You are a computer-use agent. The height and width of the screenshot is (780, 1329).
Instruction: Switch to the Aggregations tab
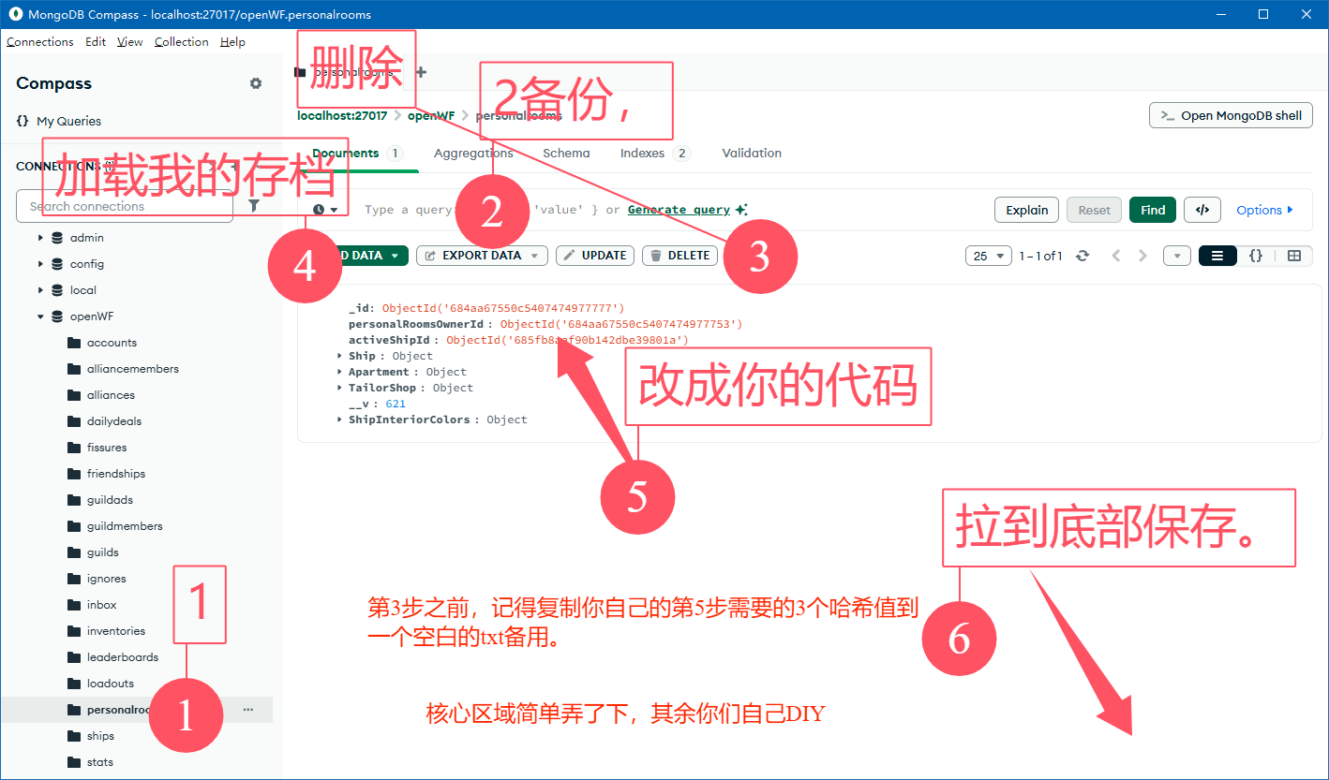[473, 153]
